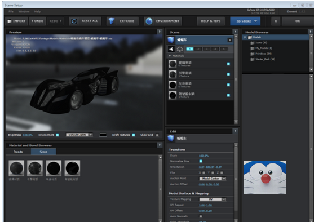Click the particle replicator icon under Scene model

pyautogui.click(x=171, y=49)
